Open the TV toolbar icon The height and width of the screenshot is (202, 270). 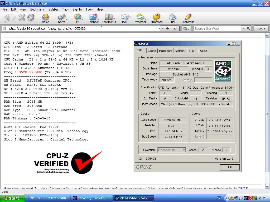[x=77, y=19]
